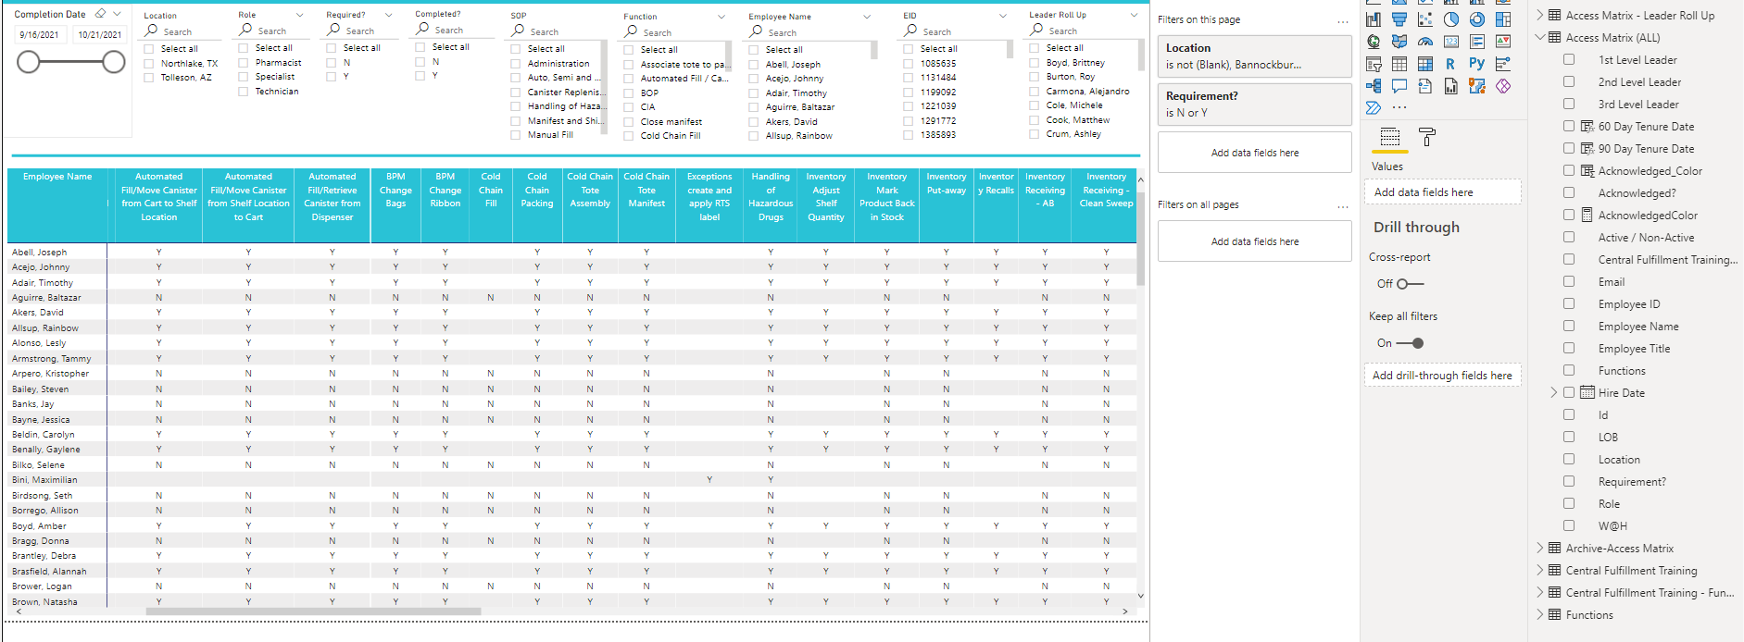Image resolution: width=1744 pixels, height=642 pixels.
Task: Select the Q&A visual
Action: click(1399, 86)
